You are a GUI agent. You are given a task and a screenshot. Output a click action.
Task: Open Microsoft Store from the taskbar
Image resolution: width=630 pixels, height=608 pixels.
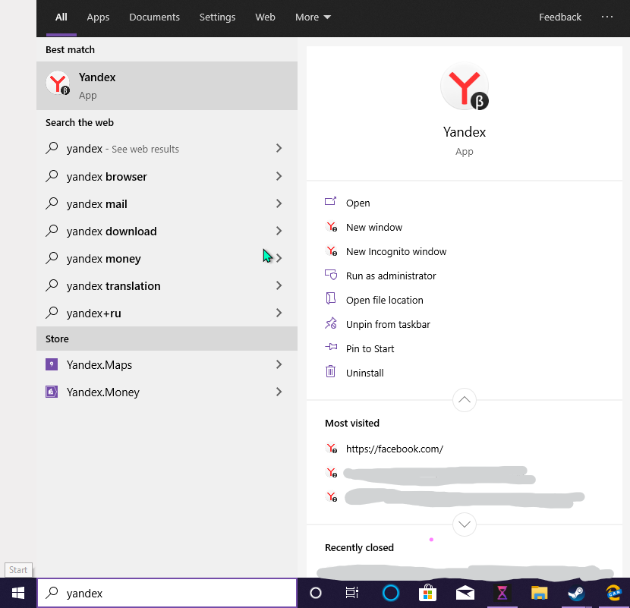point(427,593)
